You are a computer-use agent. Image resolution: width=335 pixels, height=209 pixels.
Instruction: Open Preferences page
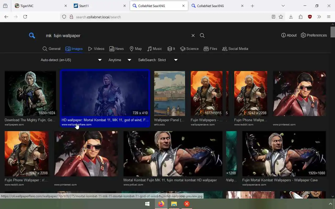314,35
